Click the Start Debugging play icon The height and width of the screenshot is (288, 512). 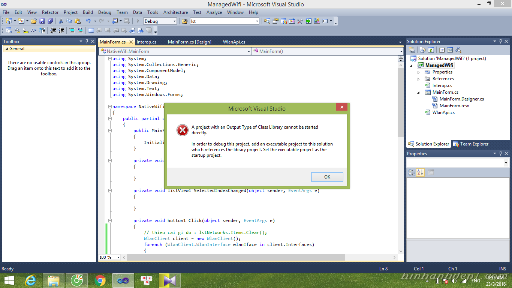(138, 21)
